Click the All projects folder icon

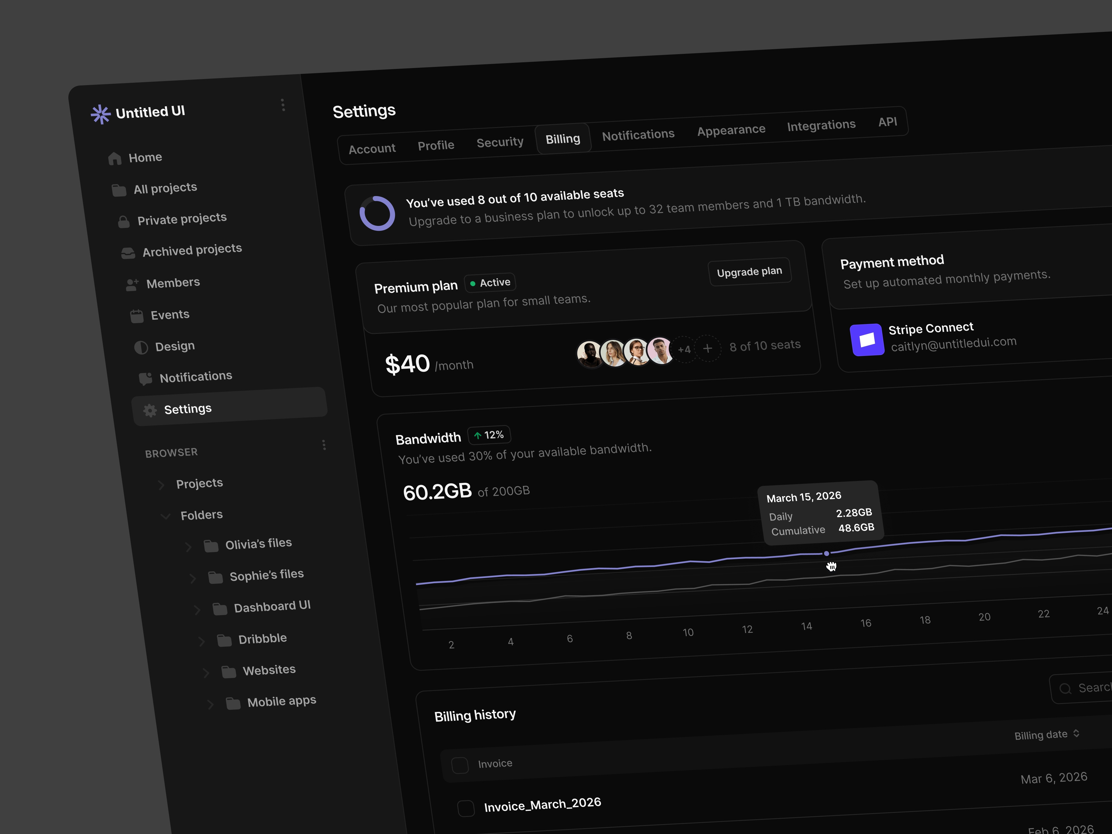coord(119,190)
